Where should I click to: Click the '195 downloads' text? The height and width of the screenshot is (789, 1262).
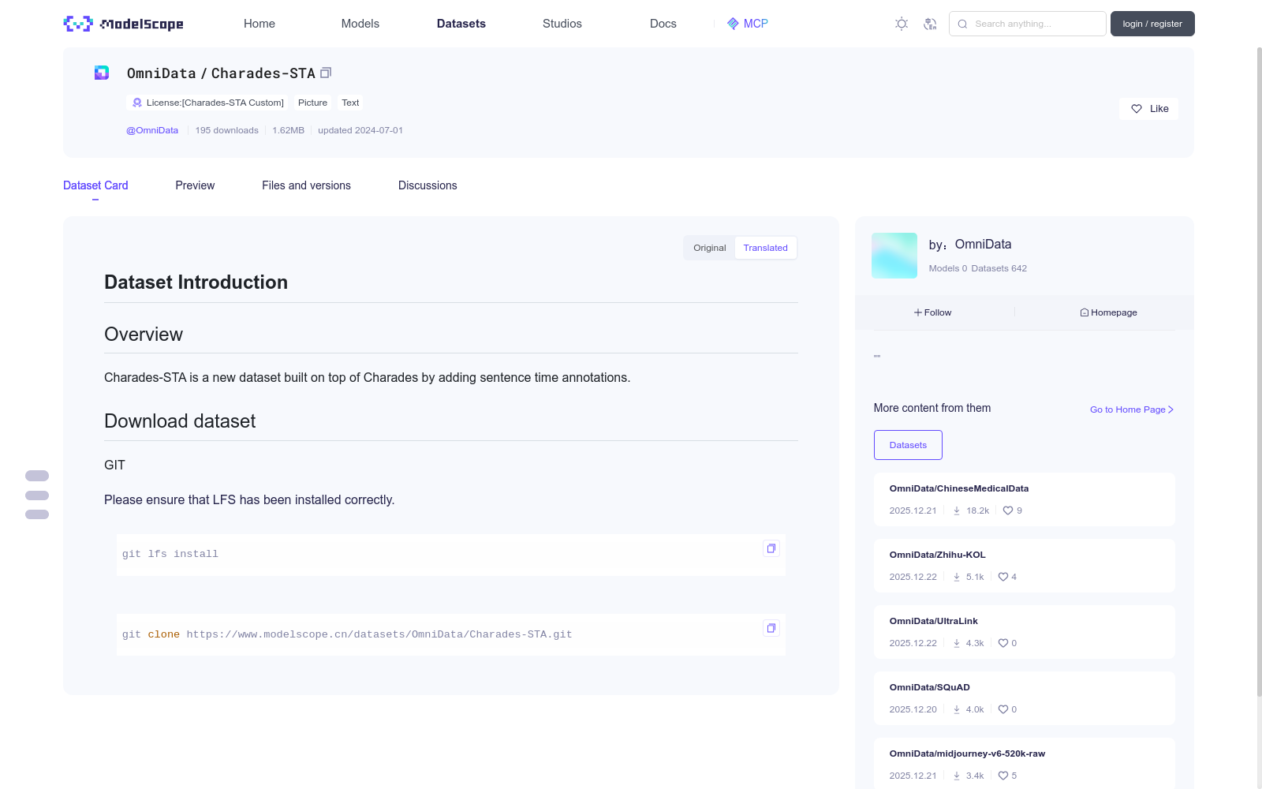(227, 130)
